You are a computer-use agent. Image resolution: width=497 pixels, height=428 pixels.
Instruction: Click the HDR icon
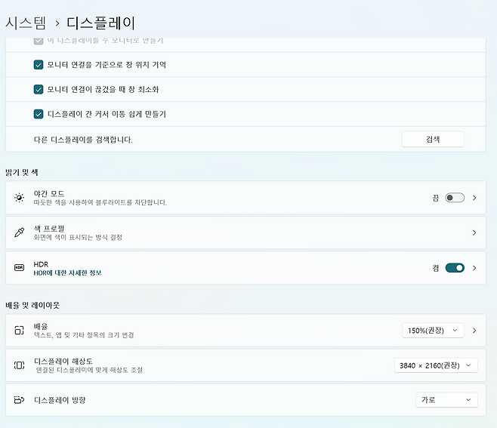click(20, 268)
